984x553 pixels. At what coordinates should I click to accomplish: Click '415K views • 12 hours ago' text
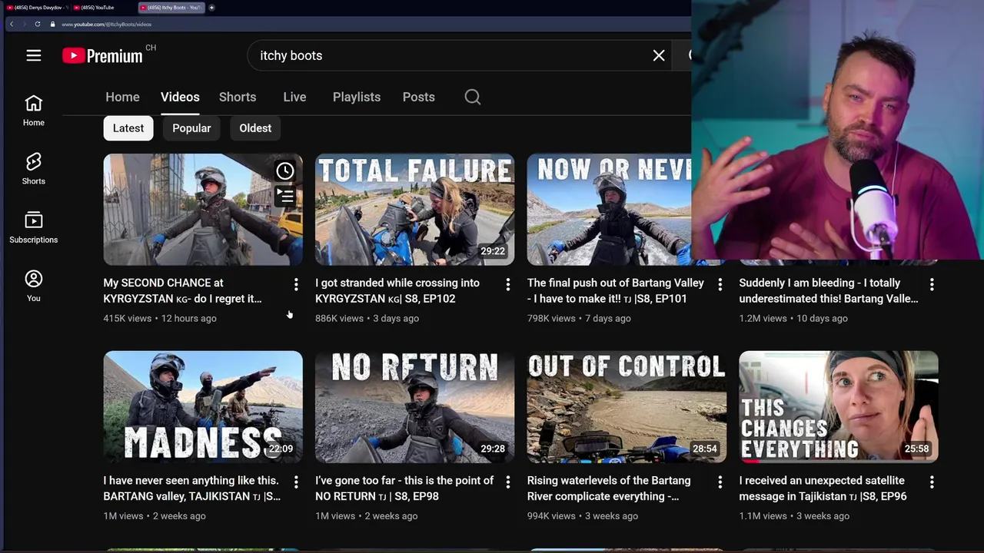160,318
